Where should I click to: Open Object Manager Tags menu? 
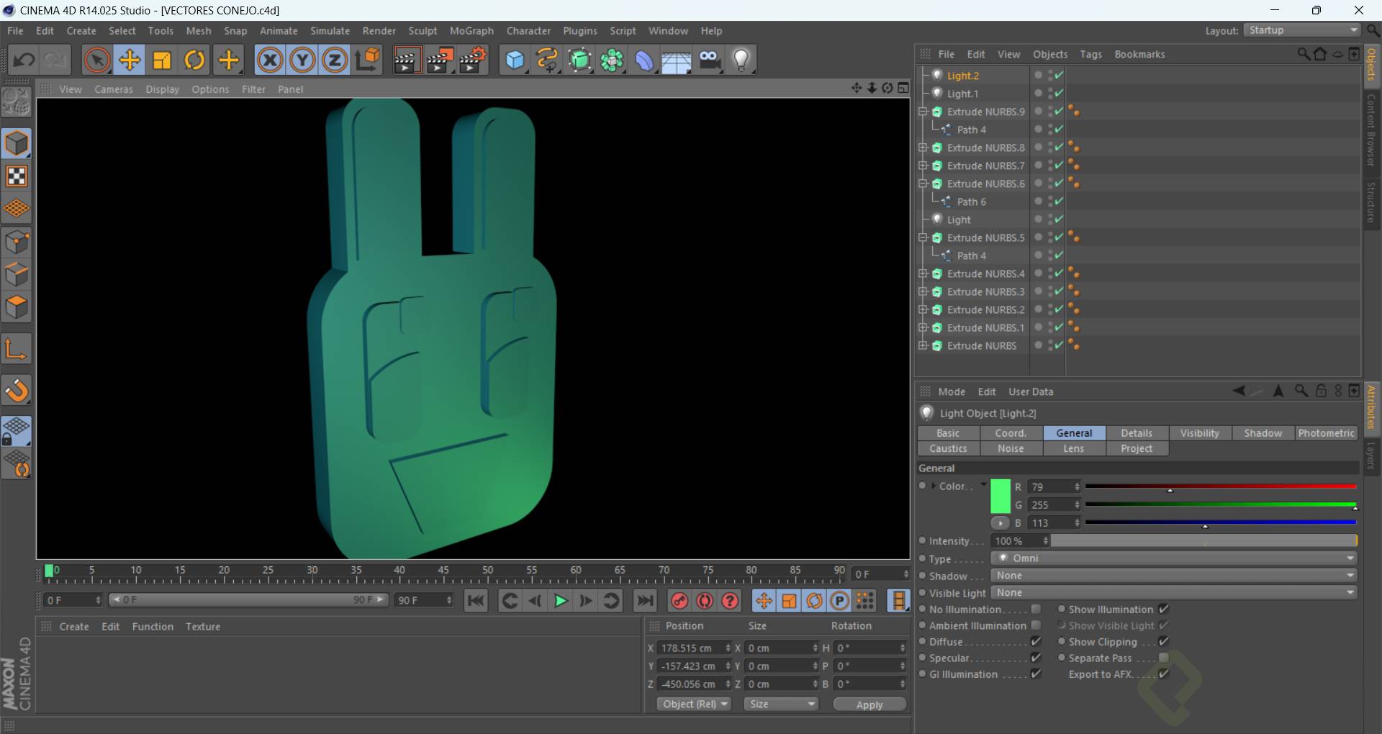click(1090, 54)
